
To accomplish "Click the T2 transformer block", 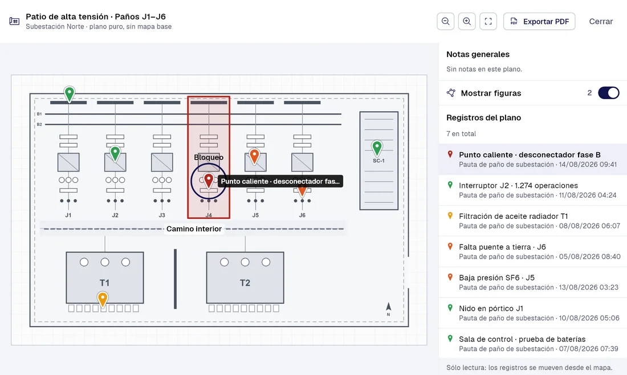I will tap(245, 278).
